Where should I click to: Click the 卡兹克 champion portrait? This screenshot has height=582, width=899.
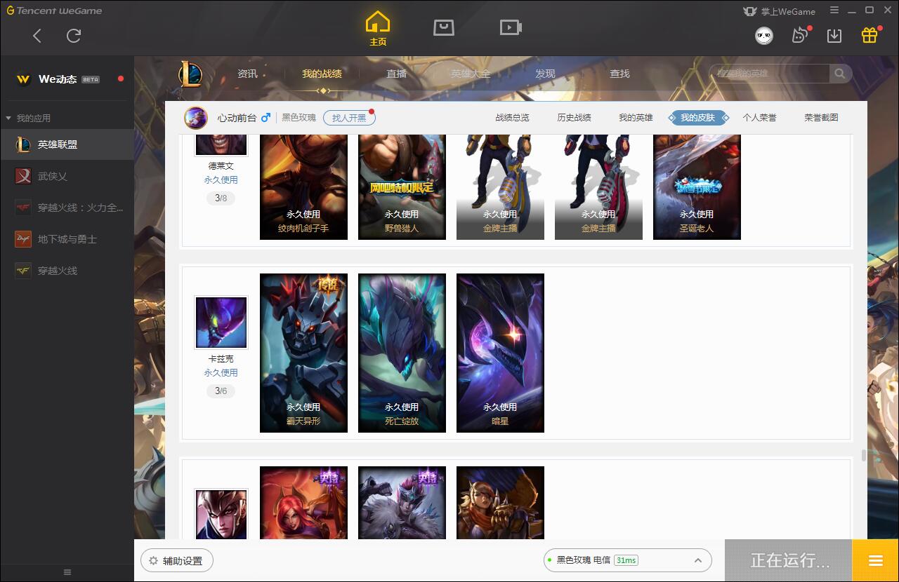pyautogui.click(x=221, y=323)
